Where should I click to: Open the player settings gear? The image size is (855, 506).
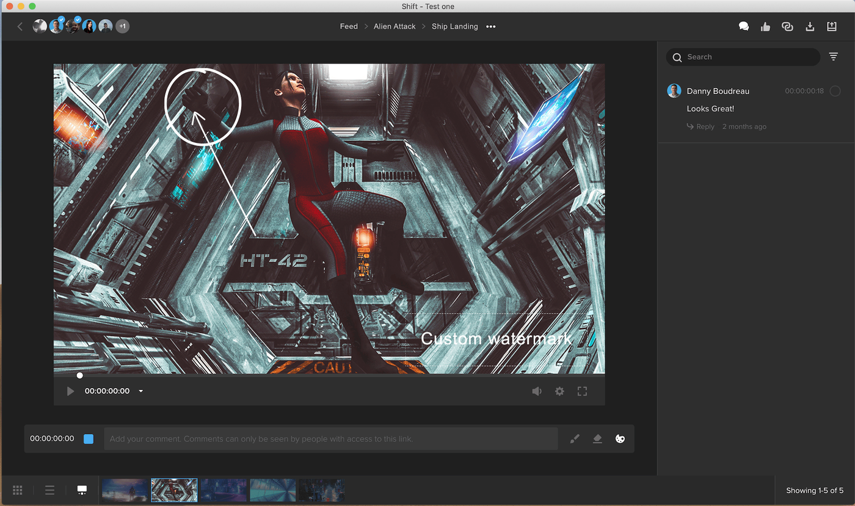tap(559, 391)
